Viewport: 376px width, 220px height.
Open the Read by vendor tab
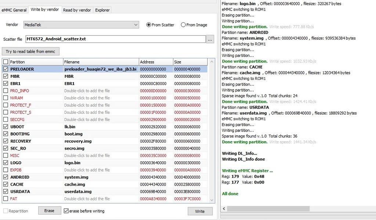pyautogui.click(x=77, y=10)
